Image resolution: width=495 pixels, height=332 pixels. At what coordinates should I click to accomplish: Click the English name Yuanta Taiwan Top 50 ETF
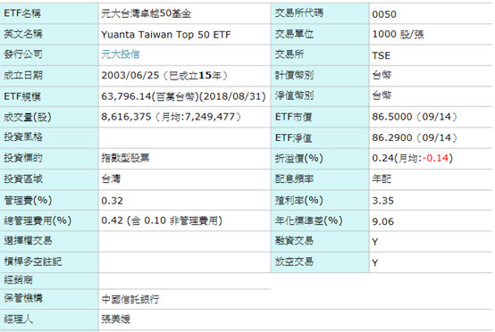(x=165, y=34)
